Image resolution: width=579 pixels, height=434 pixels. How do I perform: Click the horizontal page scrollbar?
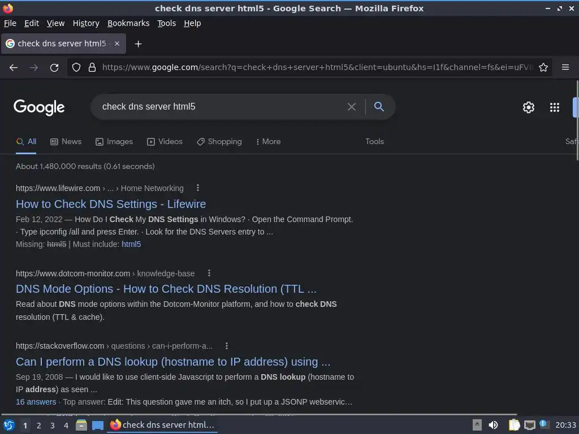click(x=258, y=415)
